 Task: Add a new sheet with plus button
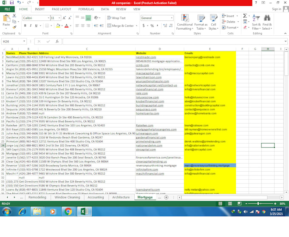[166, 197]
